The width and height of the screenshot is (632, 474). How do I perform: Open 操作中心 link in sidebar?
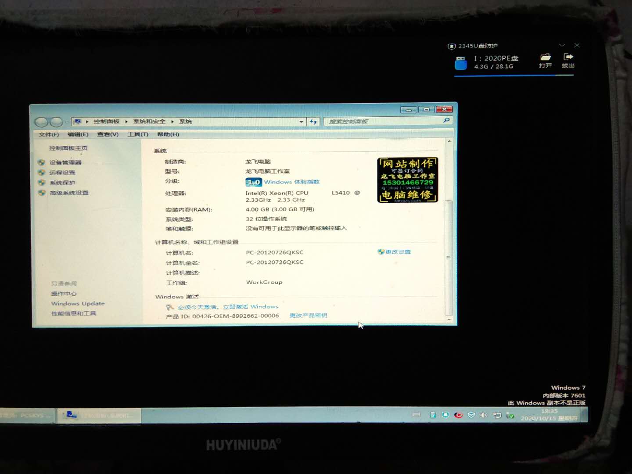(x=64, y=294)
